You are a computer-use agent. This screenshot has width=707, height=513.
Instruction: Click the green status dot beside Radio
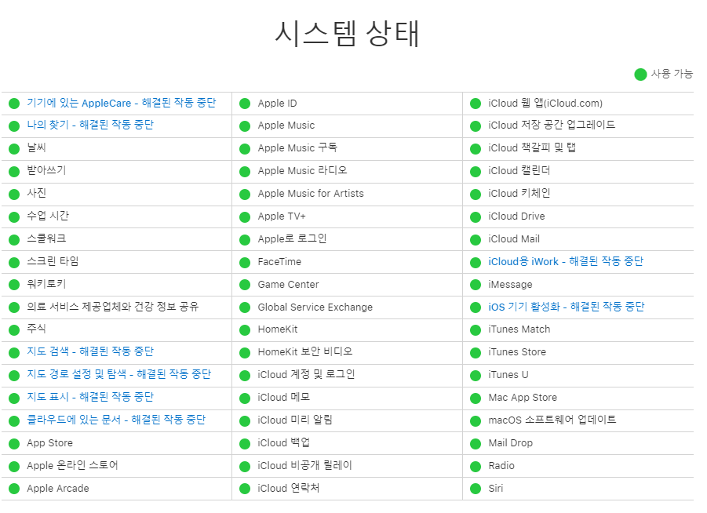coord(476,466)
